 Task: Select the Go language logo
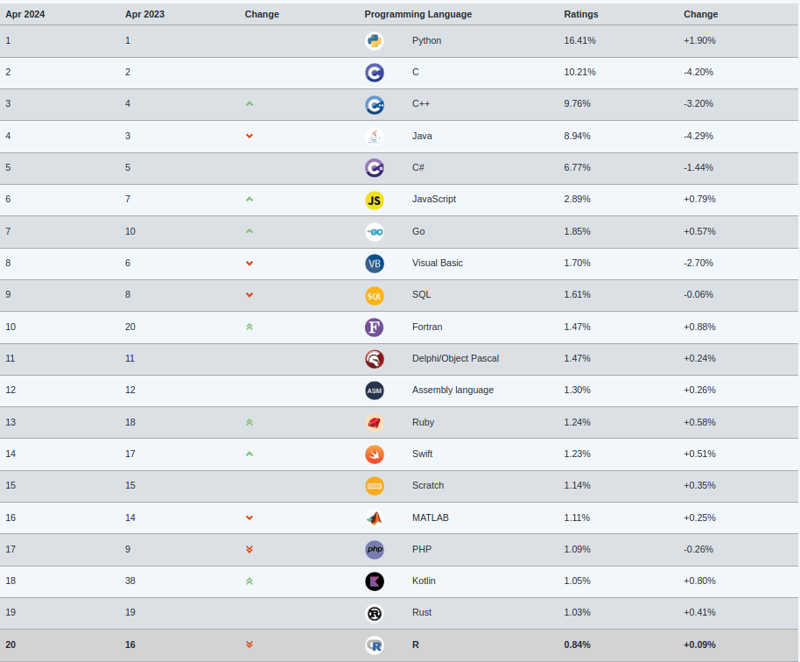(375, 232)
